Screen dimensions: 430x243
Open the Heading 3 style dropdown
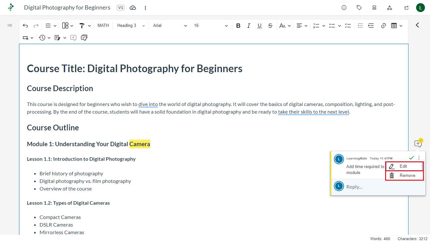[131, 26]
